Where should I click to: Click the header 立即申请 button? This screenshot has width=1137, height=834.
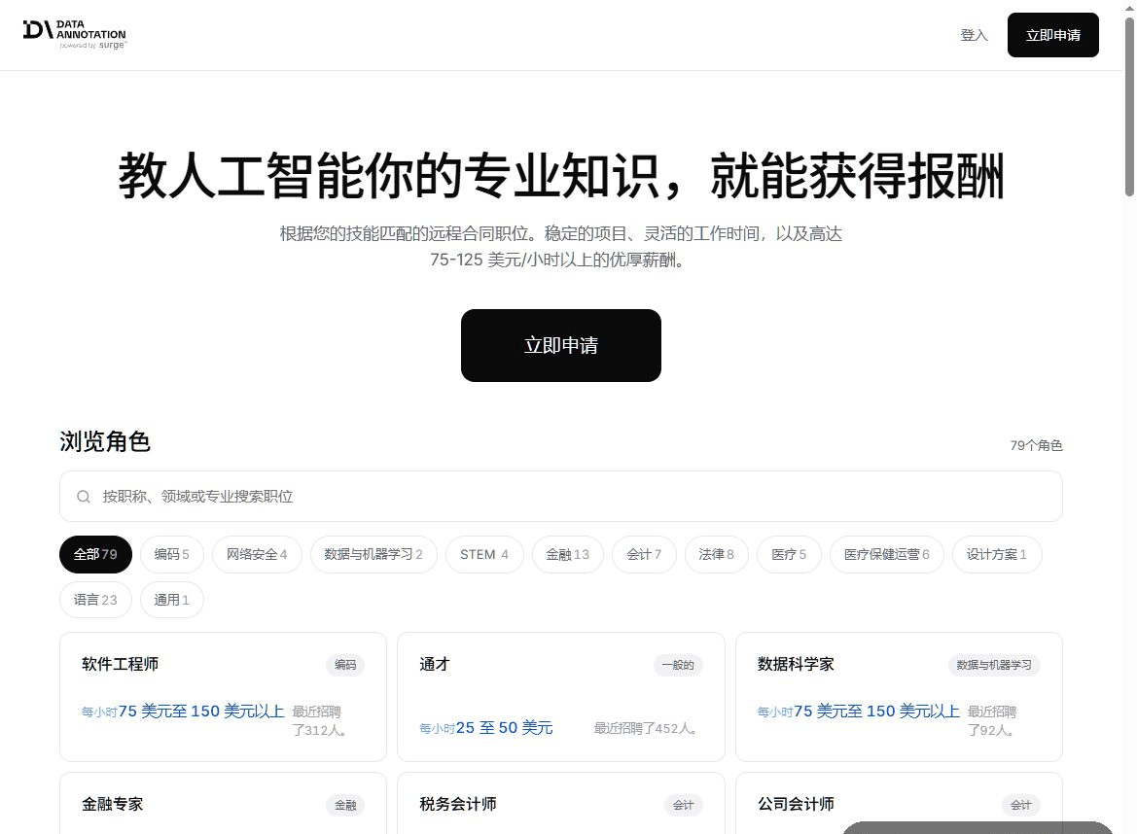pos(1053,35)
